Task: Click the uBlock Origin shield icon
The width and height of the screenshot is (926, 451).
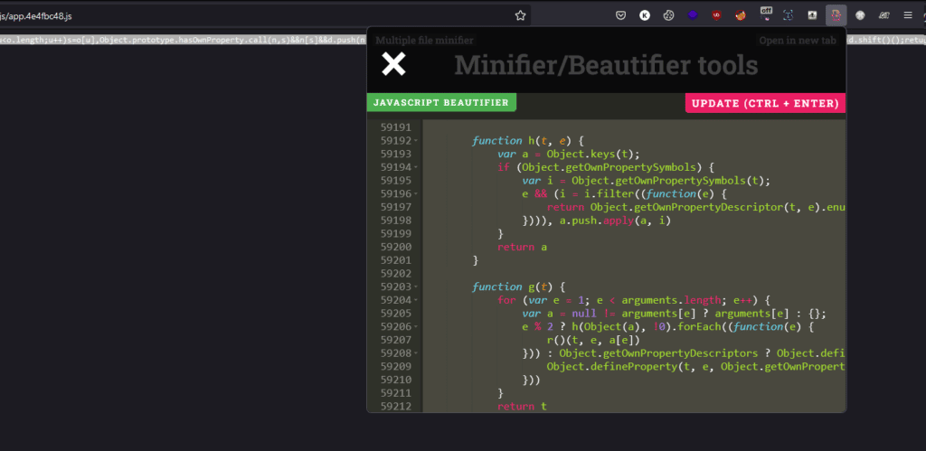Action: pyautogui.click(x=716, y=15)
